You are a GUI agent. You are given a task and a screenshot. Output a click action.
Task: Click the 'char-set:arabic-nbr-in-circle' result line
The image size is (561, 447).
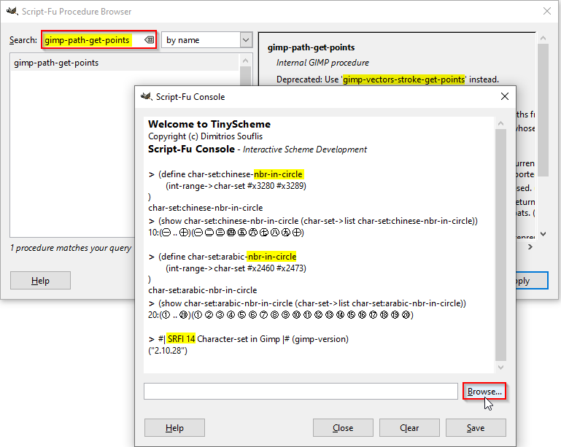(x=203, y=290)
